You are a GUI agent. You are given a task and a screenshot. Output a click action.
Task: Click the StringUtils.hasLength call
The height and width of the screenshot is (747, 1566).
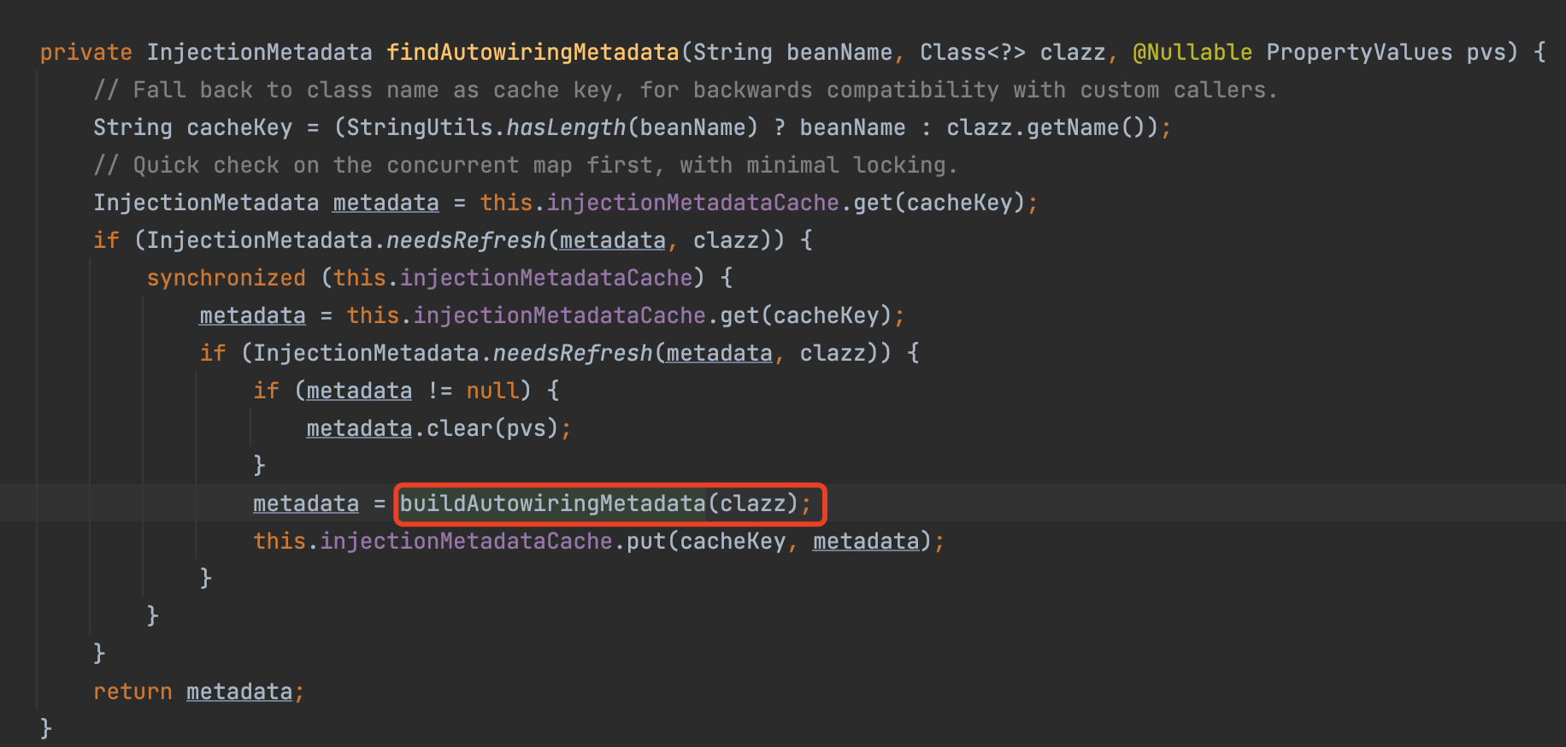[552, 127]
